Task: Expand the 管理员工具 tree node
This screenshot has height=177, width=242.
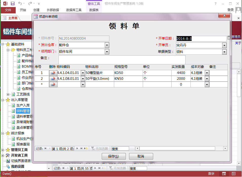Action: pos(3,150)
